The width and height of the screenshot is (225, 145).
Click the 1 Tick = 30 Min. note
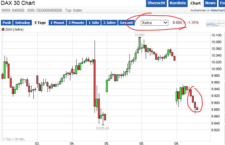[x=14, y=139]
